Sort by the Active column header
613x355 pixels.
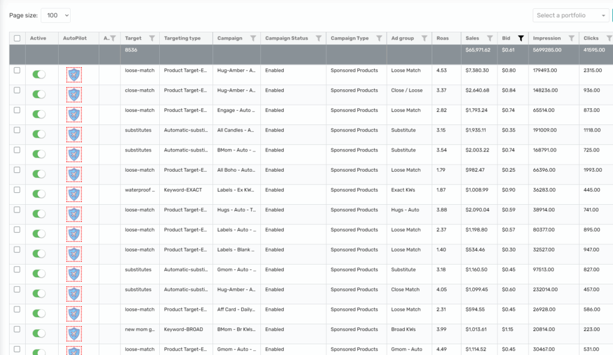pyautogui.click(x=38, y=38)
